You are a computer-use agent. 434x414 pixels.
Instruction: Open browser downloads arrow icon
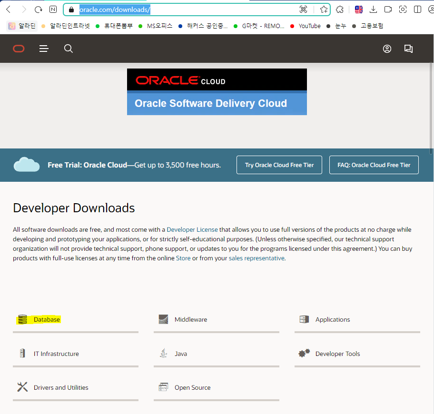373,10
